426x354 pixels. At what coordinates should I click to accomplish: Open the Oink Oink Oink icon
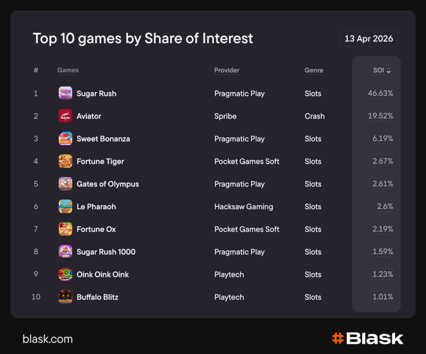point(65,274)
